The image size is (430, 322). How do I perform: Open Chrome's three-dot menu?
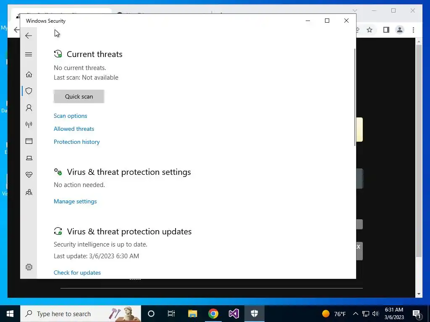point(413,30)
